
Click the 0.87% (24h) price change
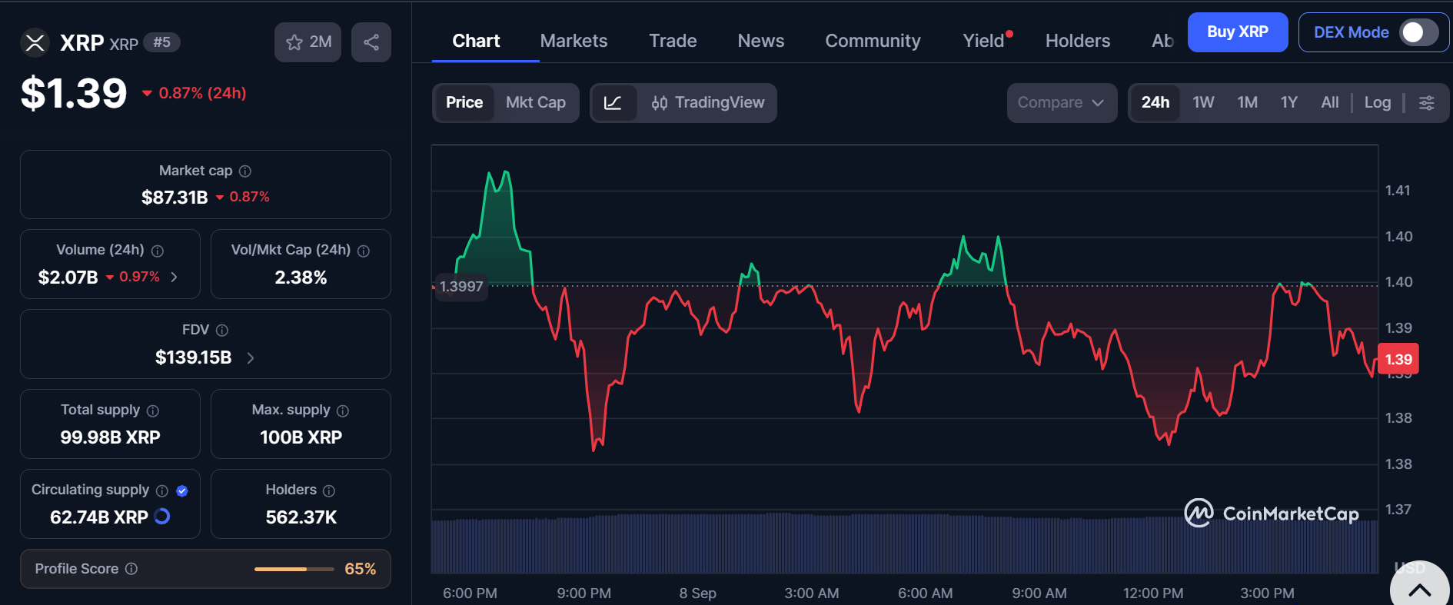[195, 93]
